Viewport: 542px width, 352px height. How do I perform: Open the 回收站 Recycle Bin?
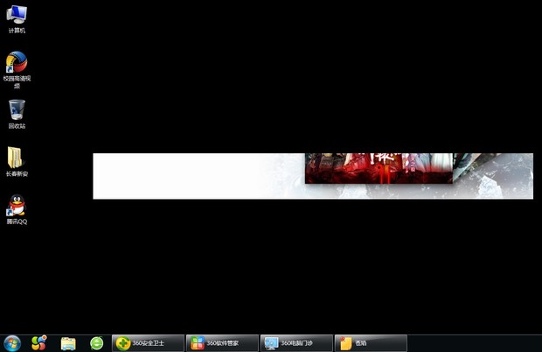coord(17,110)
